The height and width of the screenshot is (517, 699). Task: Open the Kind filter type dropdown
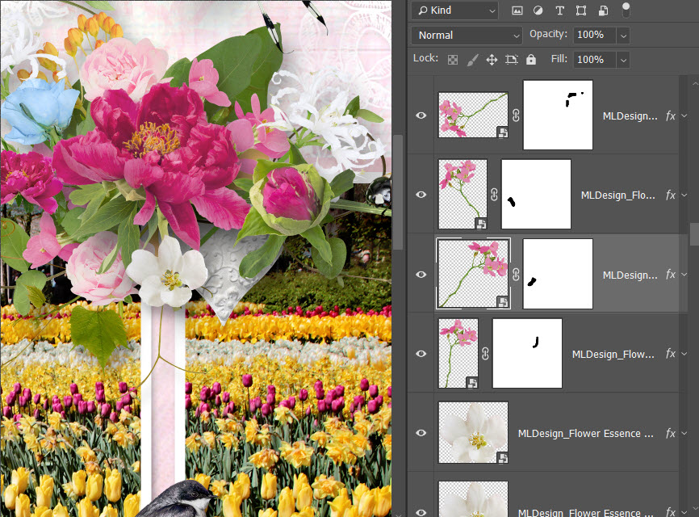pyautogui.click(x=455, y=11)
